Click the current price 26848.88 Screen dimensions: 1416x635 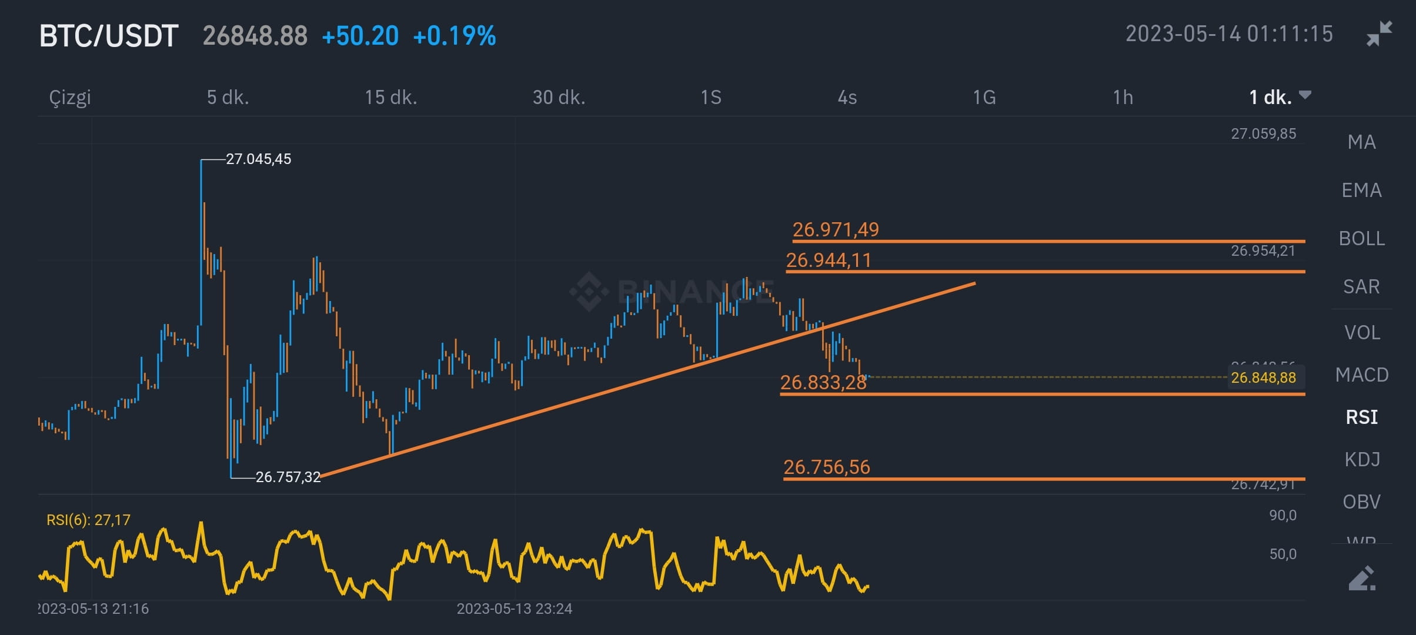[254, 36]
